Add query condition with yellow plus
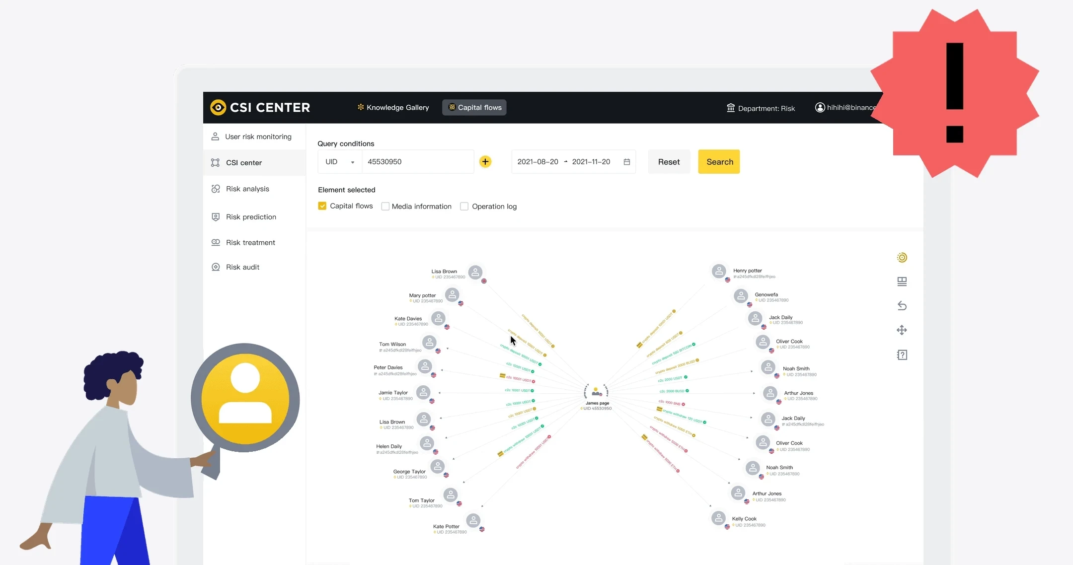Image resolution: width=1073 pixels, height=565 pixels. point(485,162)
